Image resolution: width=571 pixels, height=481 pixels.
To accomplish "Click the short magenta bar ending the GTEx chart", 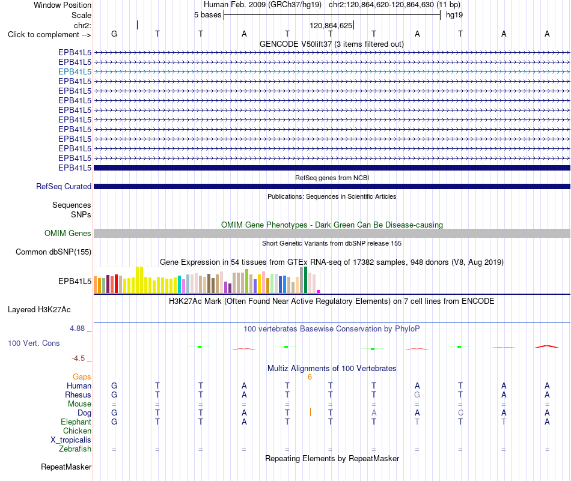I will [319, 291].
